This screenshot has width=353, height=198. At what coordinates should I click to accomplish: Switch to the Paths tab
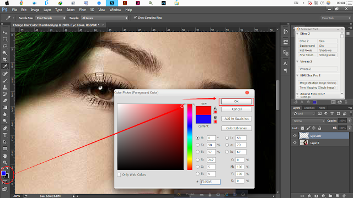pyautogui.click(x=322, y=108)
